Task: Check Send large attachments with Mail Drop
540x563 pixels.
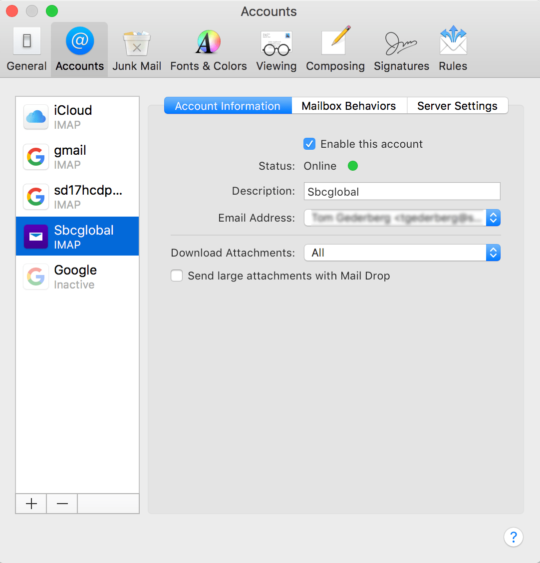Action: [177, 276]
